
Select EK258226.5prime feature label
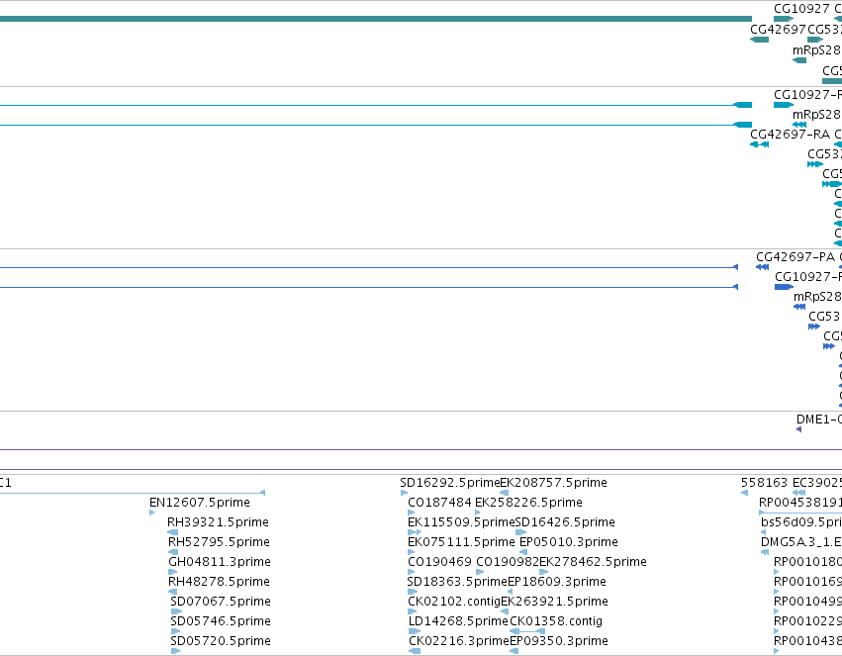coord(528,503)
